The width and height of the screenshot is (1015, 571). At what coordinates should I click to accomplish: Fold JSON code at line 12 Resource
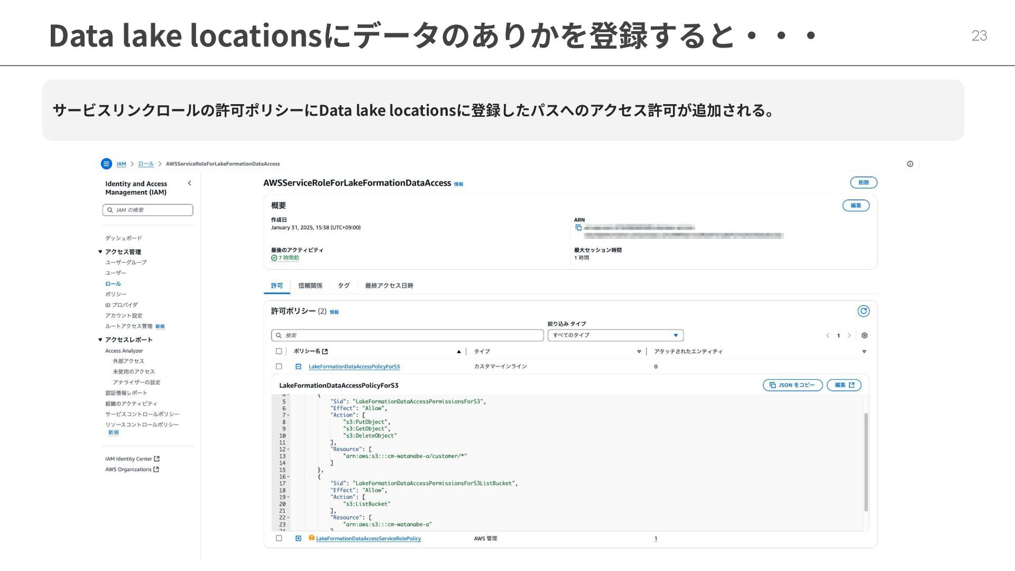(x=288, y=449)
